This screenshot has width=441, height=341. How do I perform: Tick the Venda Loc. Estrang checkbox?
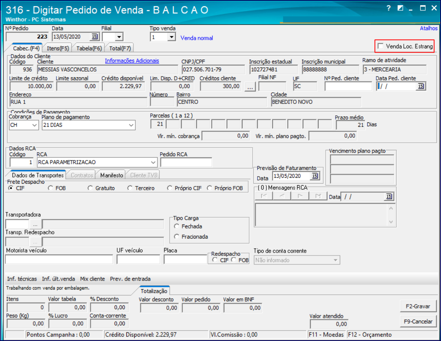pos(381,46)
